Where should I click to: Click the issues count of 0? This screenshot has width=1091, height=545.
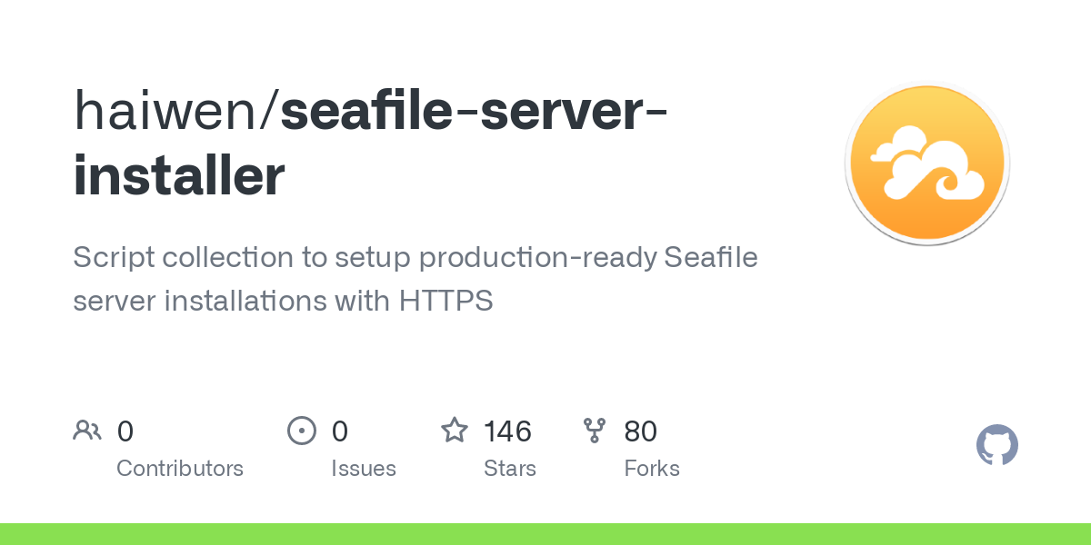tap(340, 431)
